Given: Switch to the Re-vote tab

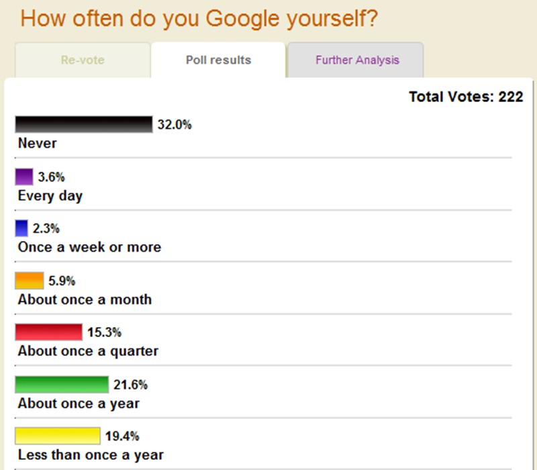Looking at the screenshot, I should point(82,60).
